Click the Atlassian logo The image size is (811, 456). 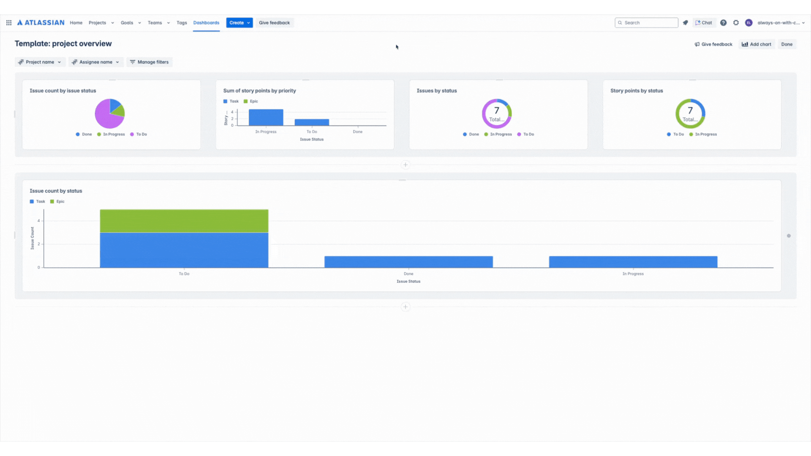click(x=40, y=22)
